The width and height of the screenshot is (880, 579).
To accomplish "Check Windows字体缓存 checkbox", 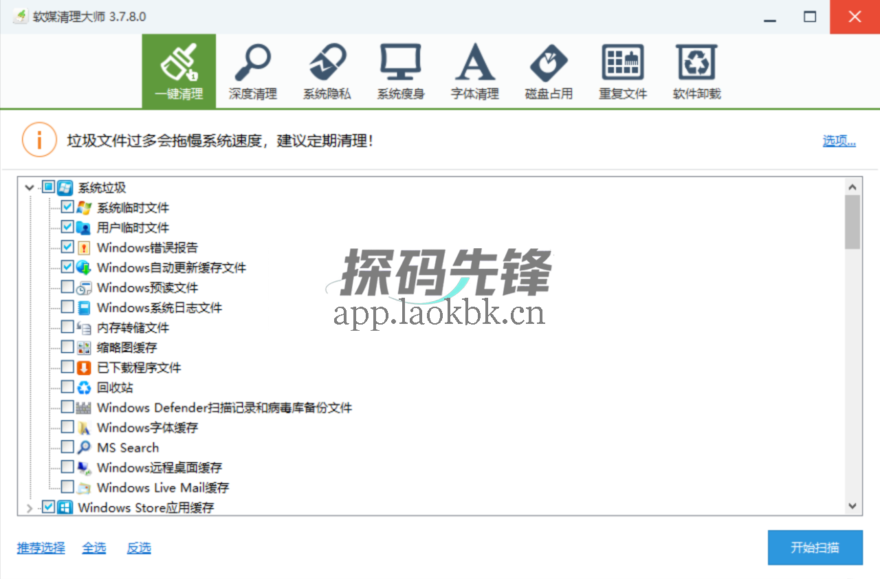I will (67, 427).
